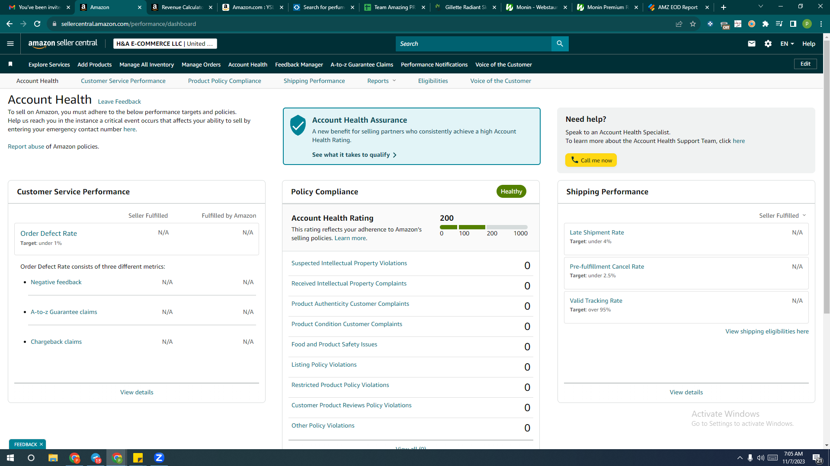Click the browser back arrow

(x=10, y=24)
